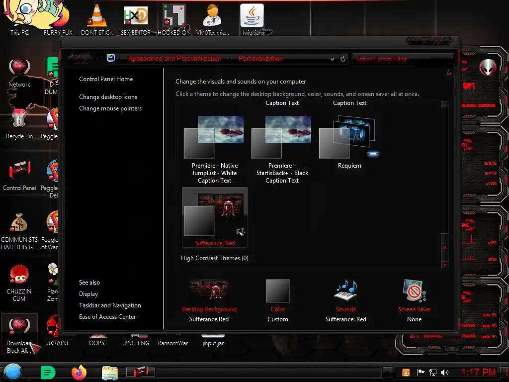Open the address bar history dropdown
This screenshot has height=382, width=509.
click(332, 59)
